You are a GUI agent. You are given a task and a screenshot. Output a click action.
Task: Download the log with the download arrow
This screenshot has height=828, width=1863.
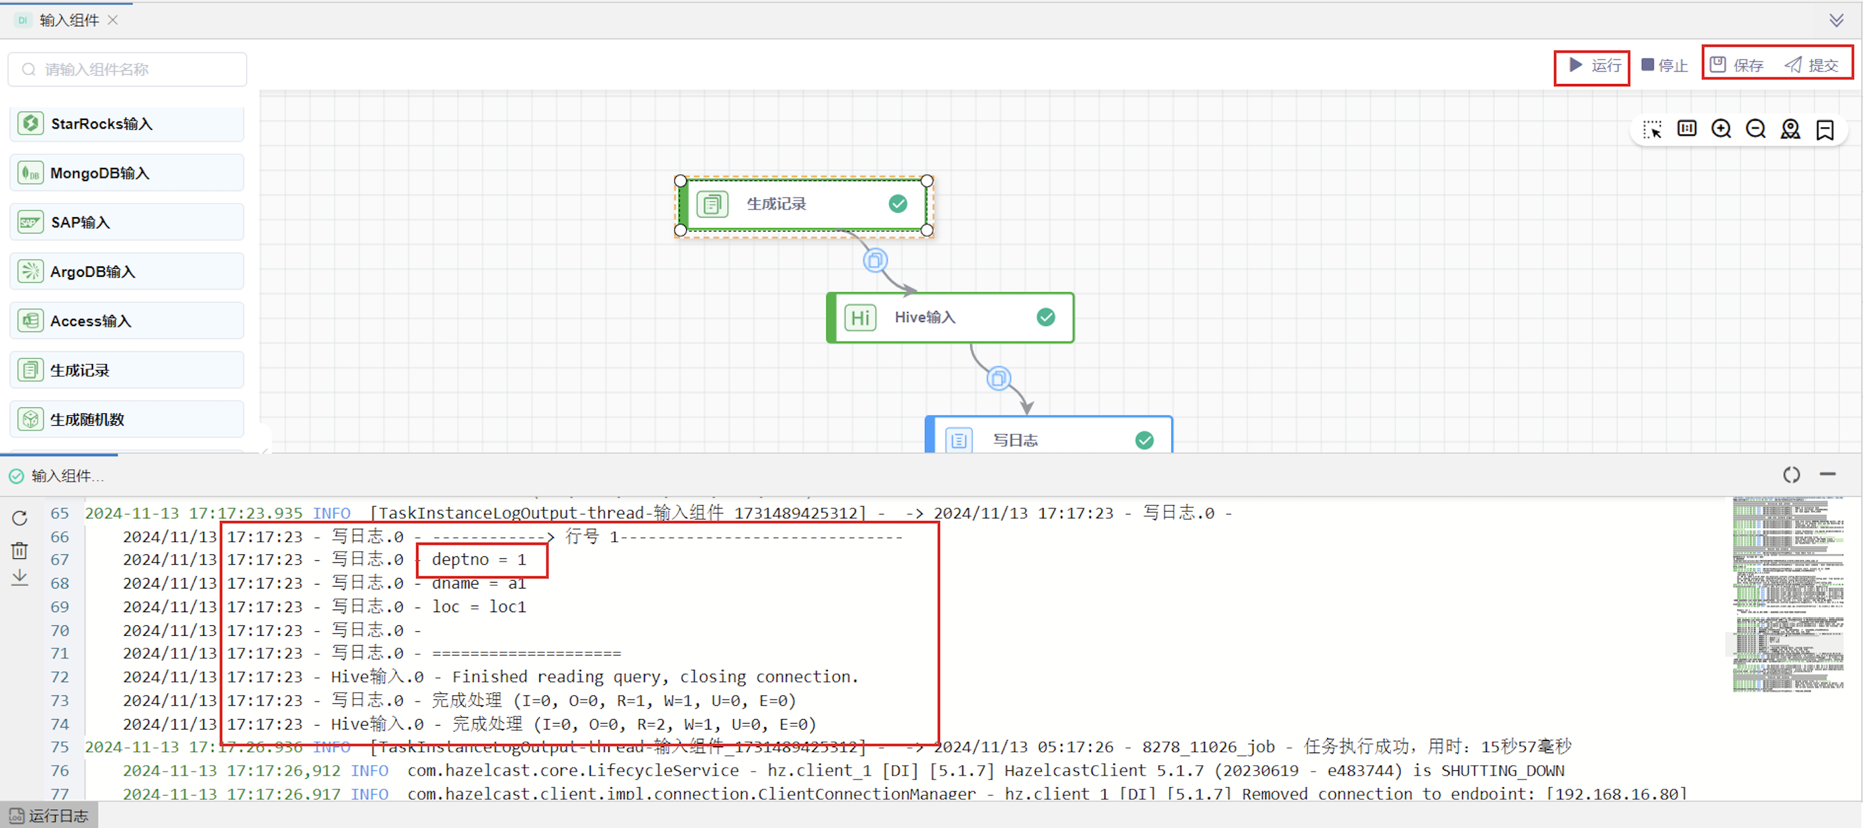pyautogui.click(x=20, y=577)
